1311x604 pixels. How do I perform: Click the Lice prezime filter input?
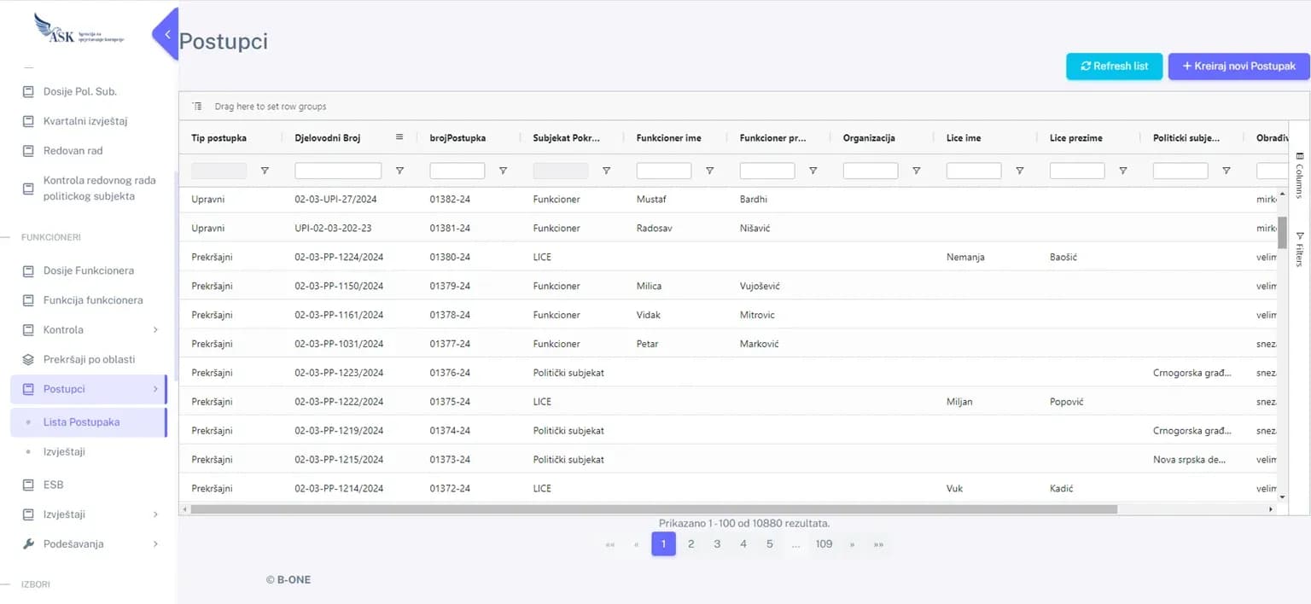(x=1076, y=171)
